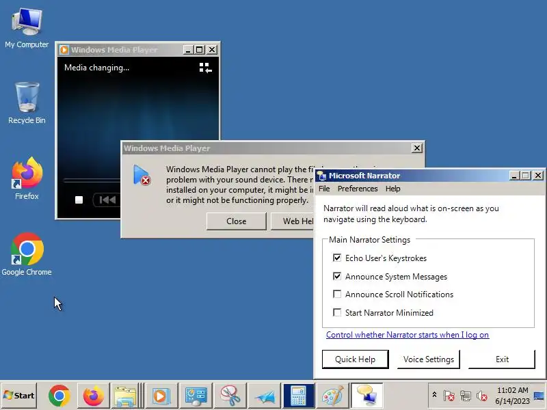547x410 pixels.
Task: Open Control whether Narrator starts link
Action: 408,335
